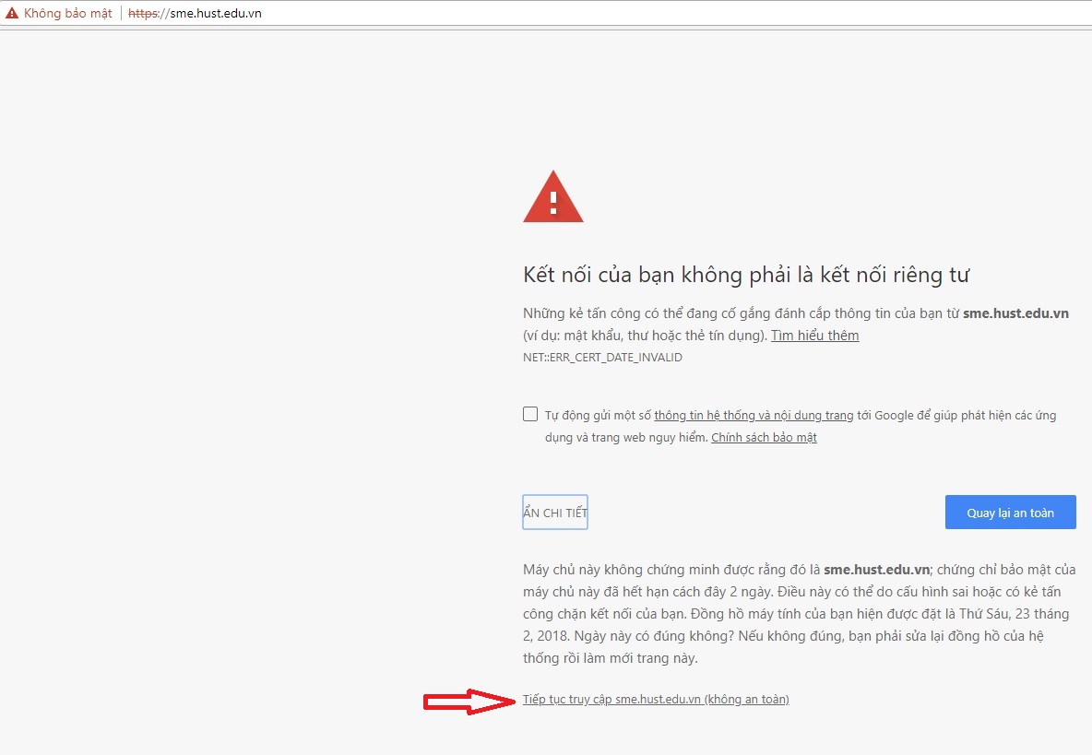Click bold sme.hust.edu.vn in the attacker warning sentence

[1015, 313]
